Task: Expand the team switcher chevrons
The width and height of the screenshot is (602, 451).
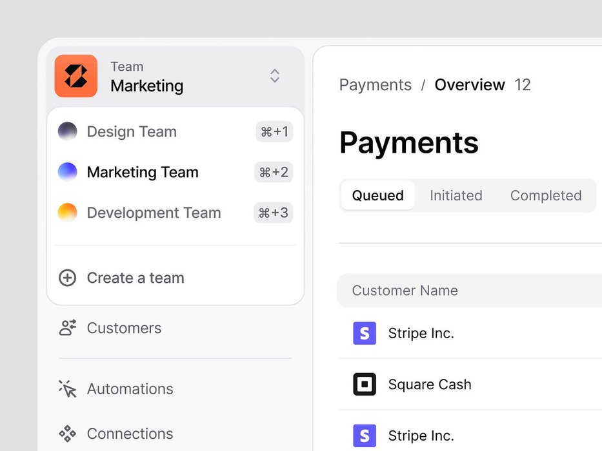Action: click(x=274, y=76)
